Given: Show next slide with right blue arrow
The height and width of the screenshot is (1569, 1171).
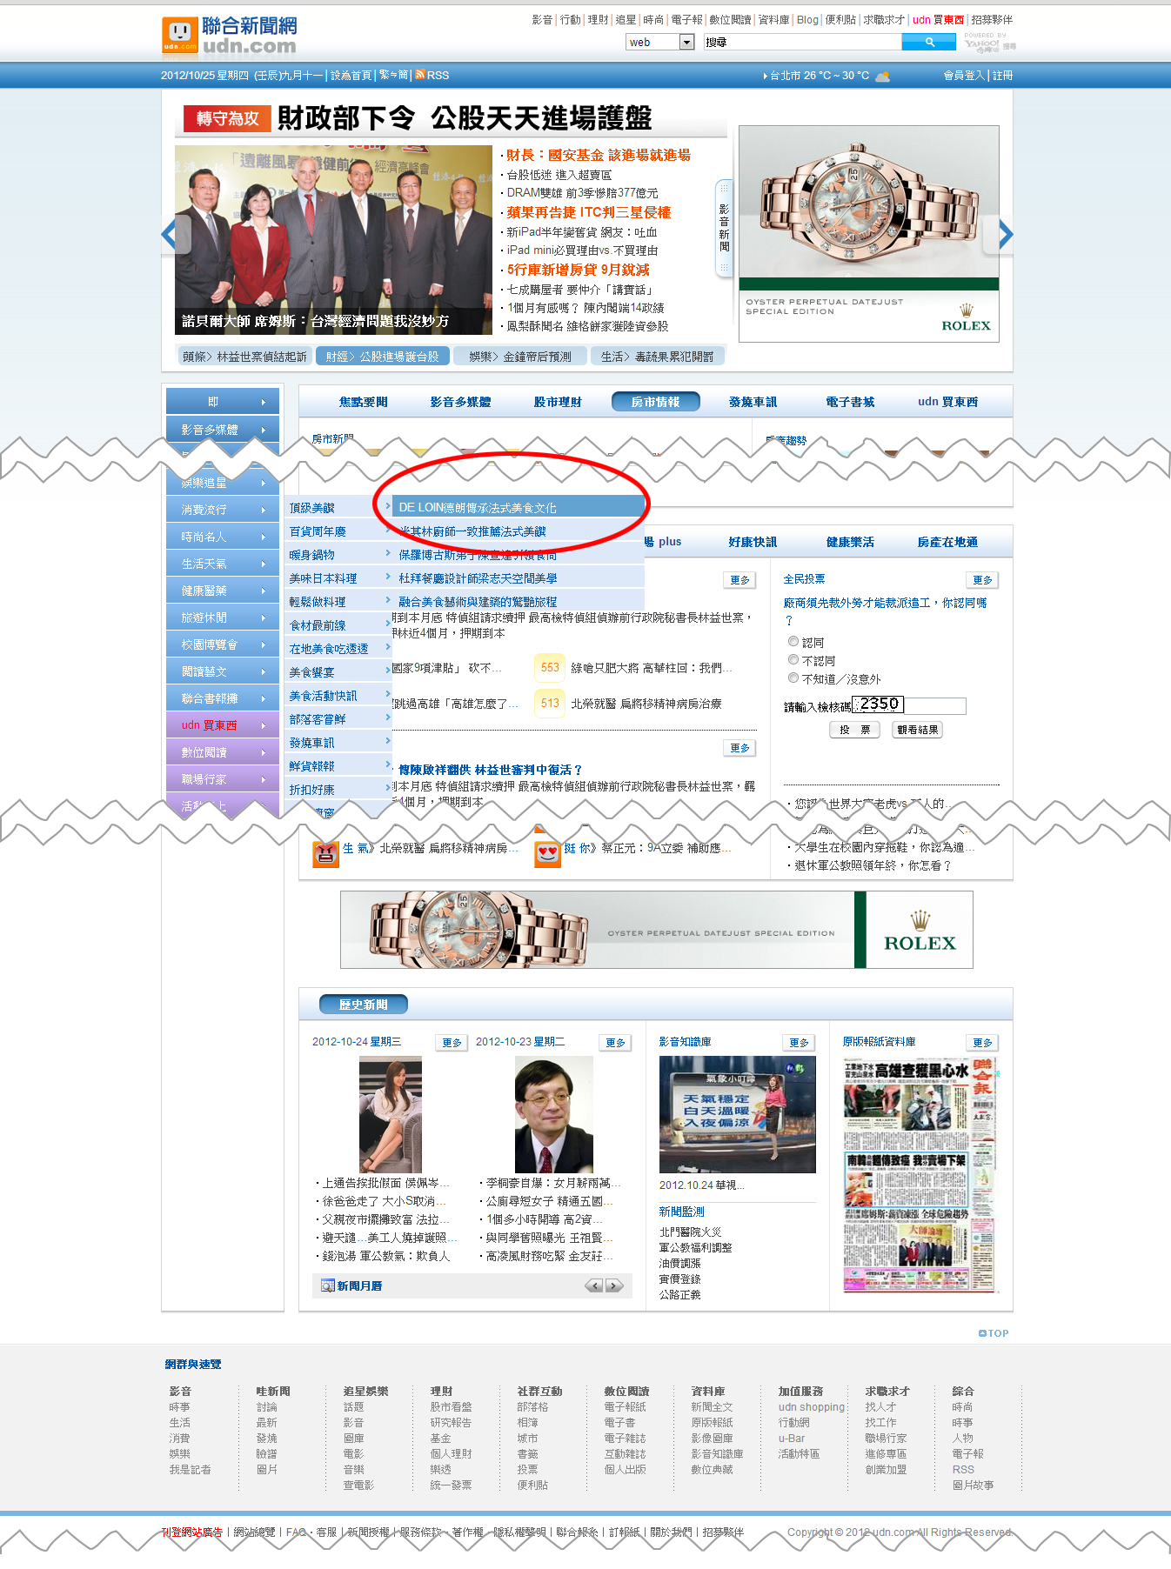Looking at the screenshot, I should click(x=1006, y=234).
